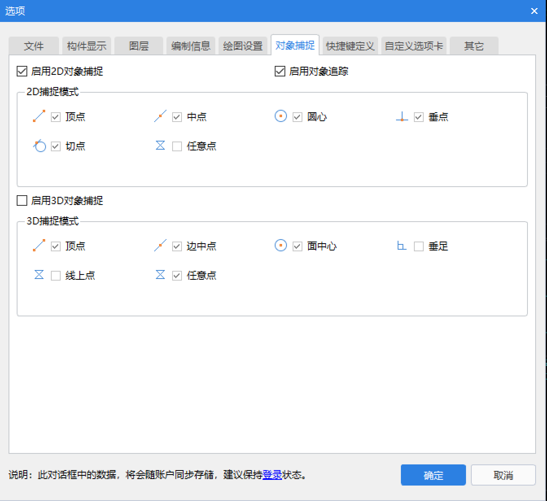Viewport: 547px width, 501px height.
Task: Open the 快捷键定义 tab
Action: [350, 46]
